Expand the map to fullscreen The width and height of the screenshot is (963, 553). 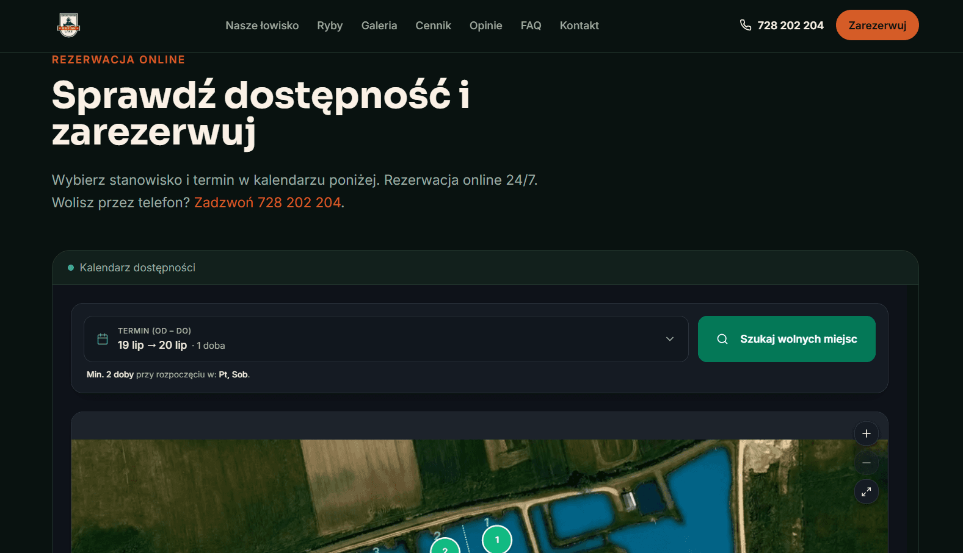point(867,491)
